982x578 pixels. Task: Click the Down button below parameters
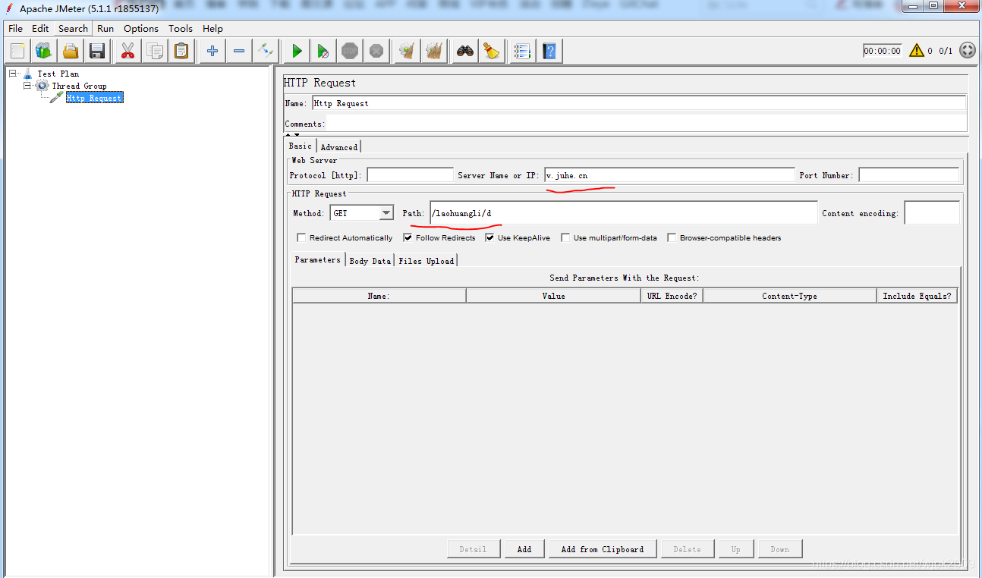tap(780, 549)
